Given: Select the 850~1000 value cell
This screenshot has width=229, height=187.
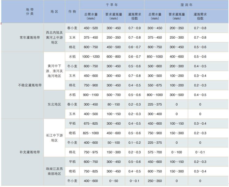Looking at the screenshot, I should 155,57.
